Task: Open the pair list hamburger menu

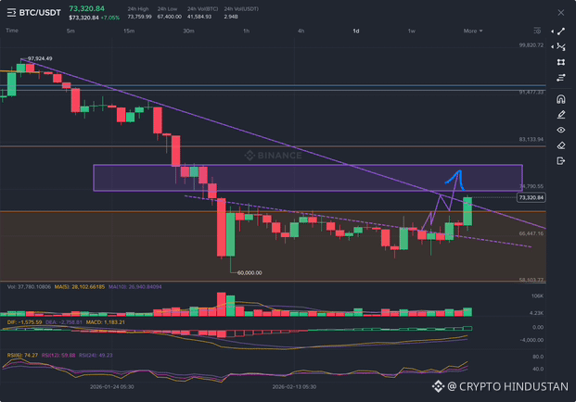Action: coord(11,13)
